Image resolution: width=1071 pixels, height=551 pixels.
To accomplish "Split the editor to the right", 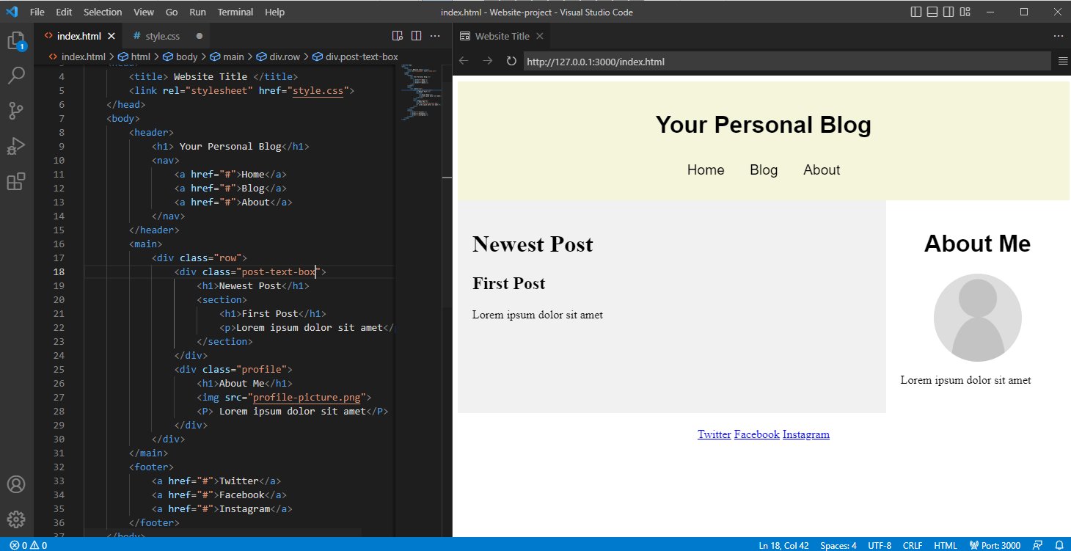I will click(417, 35).
